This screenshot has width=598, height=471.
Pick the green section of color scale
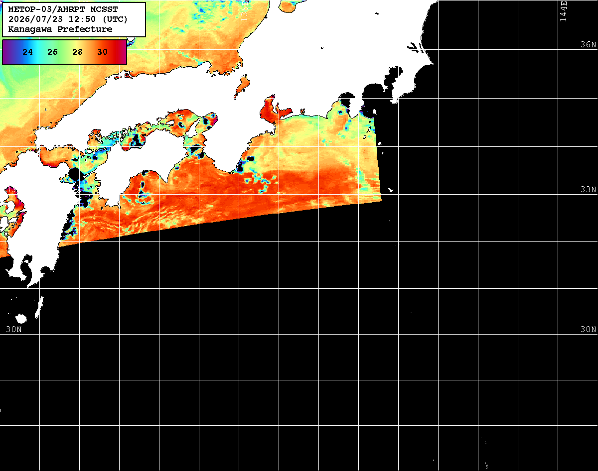click(x=64, y=52)
